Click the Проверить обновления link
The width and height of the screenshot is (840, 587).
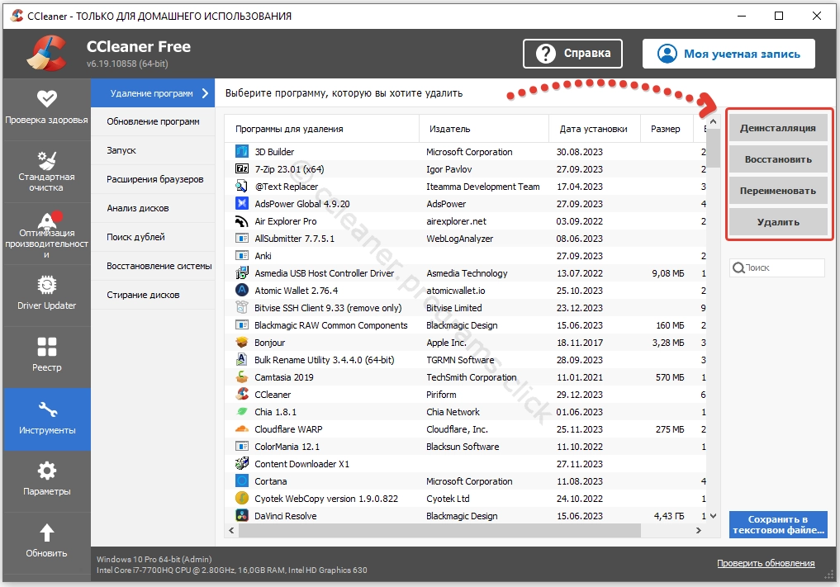click(x=765, y=563)
